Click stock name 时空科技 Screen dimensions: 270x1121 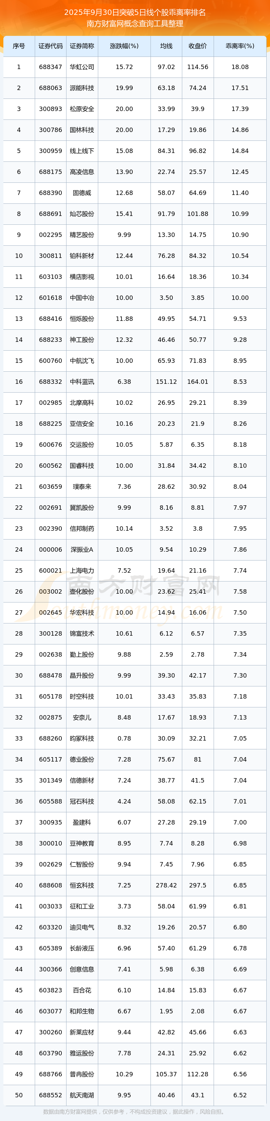coord(82,696)
